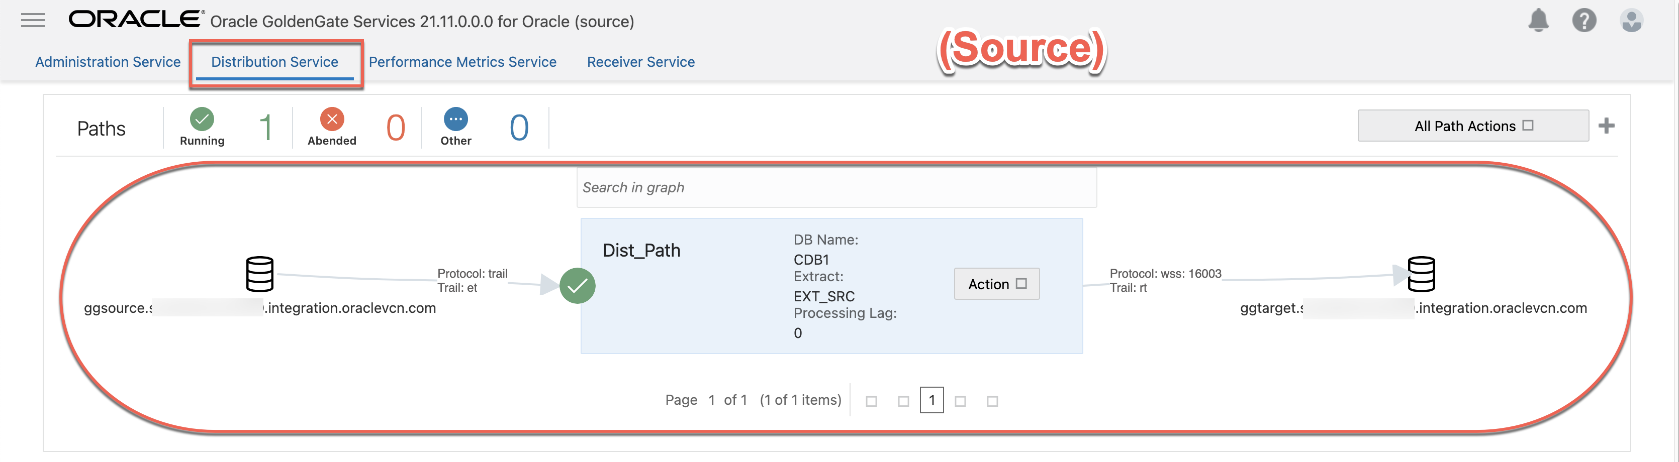
Task: Click the green checkmark on Dist_Path
Action: tap(578, 285)
